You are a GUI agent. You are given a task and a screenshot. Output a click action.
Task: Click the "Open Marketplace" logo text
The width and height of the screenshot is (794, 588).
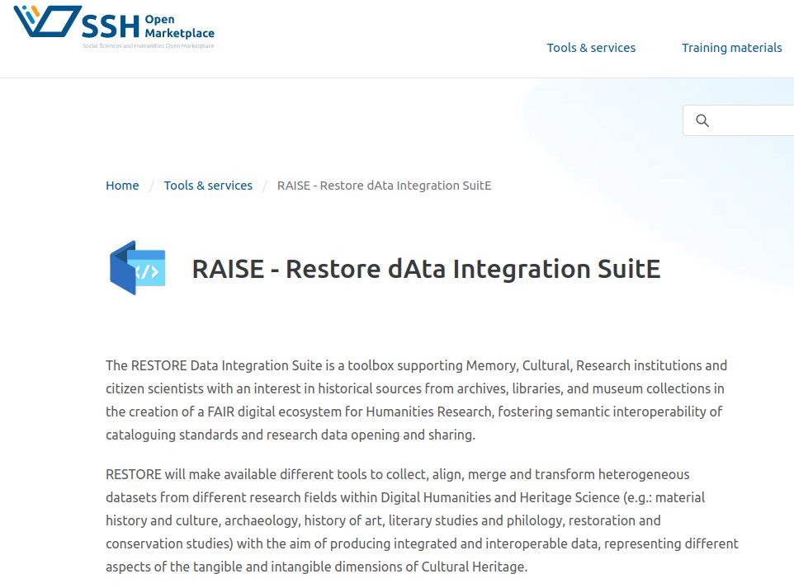click(179, 26)
